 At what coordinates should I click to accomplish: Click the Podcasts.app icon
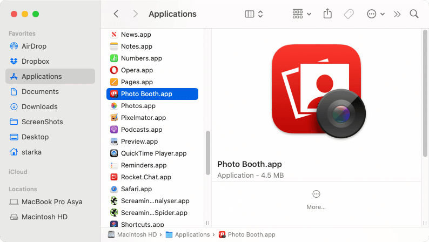pyautogui.click(x=114, y=130)
